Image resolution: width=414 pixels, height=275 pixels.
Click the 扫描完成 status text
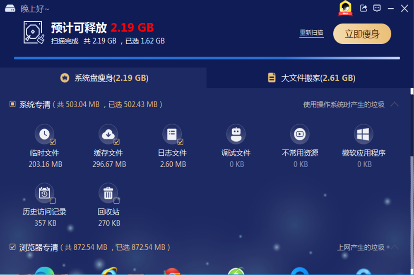pos(65,41)
